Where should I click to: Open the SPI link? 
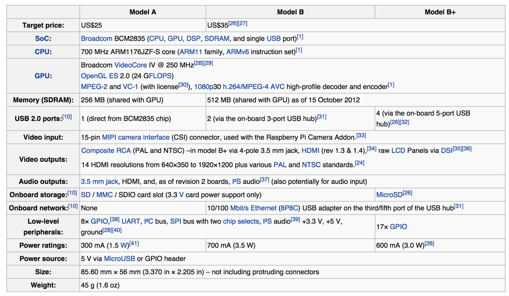coord(176,221)
